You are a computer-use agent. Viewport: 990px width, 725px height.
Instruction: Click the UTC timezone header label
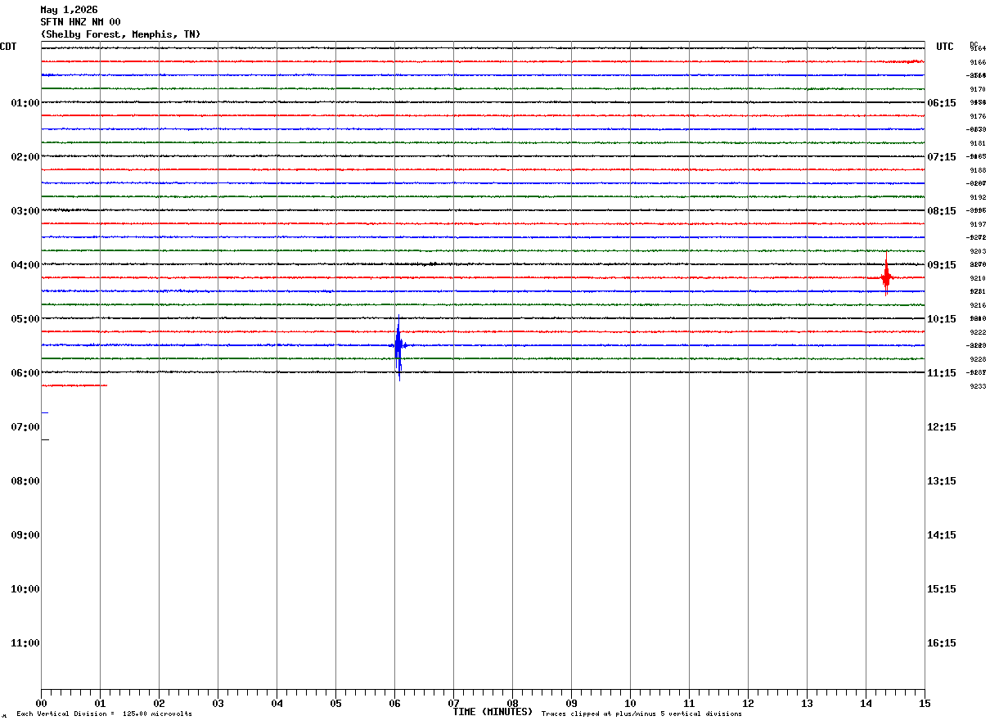[945, 47]
